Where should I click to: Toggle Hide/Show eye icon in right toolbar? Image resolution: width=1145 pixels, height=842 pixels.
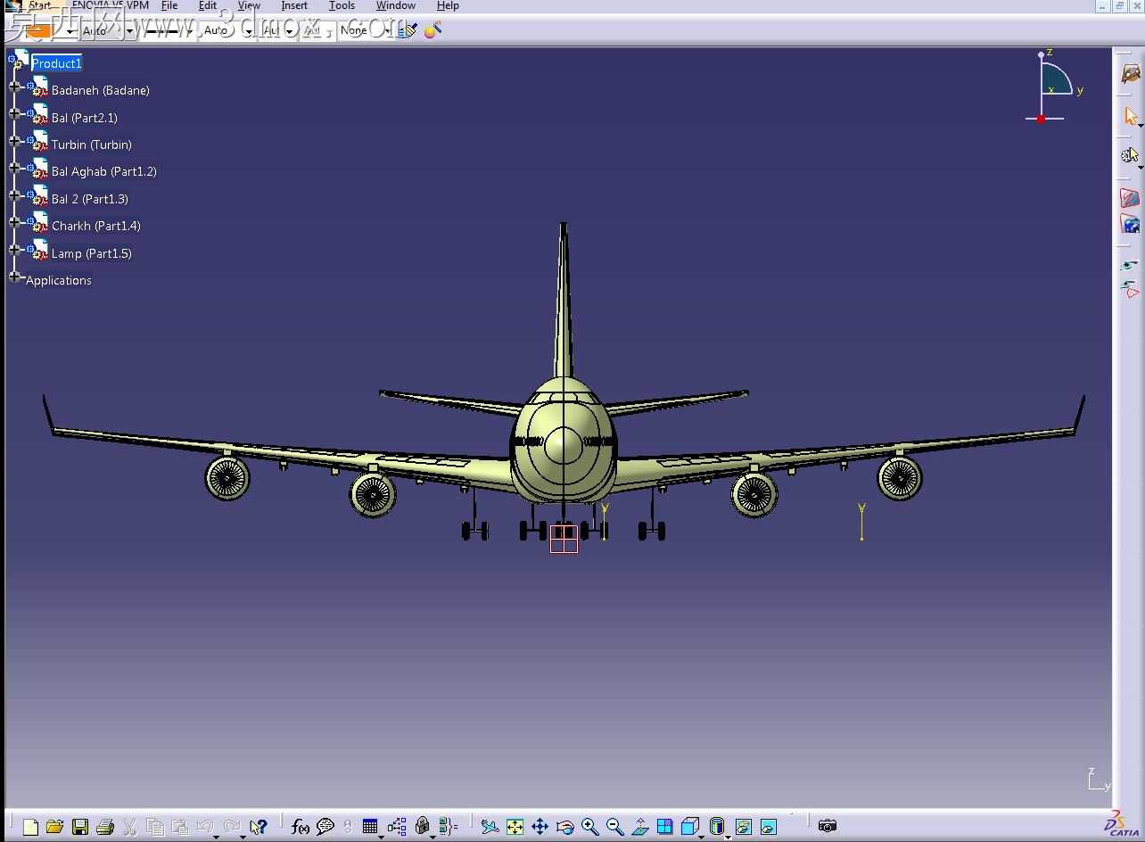click(x=1130, y=265)
